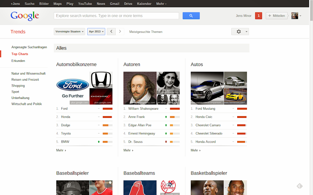Click Chevrolet Silverado list entry
This screenshot has width=313, height=195.
click(x=209, y=133)
